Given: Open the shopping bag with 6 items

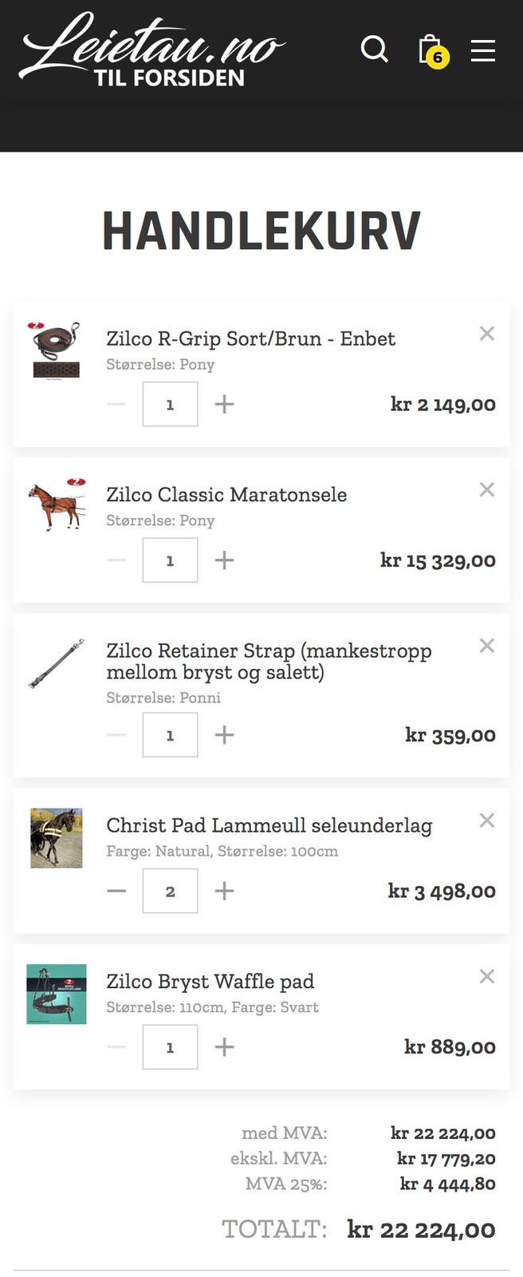Looking at the screenshot, I should click(433, 51).
